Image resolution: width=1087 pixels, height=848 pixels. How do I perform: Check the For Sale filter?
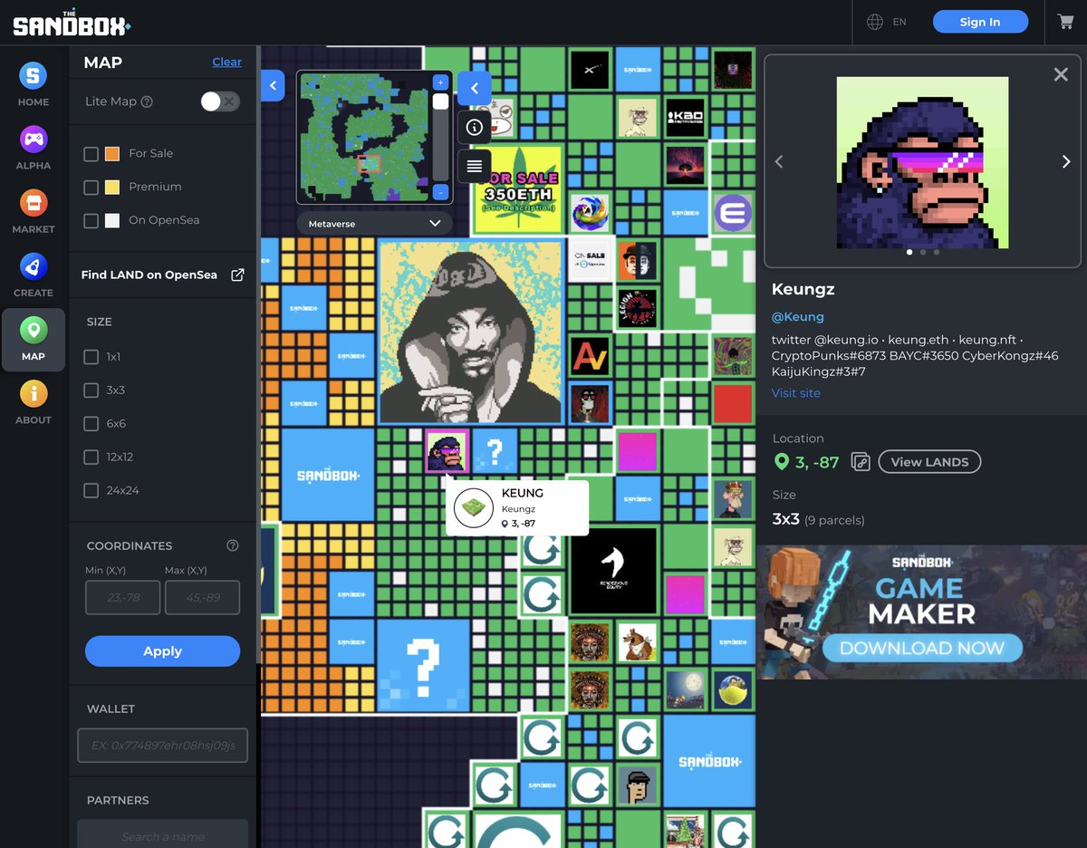coord(91,153)
